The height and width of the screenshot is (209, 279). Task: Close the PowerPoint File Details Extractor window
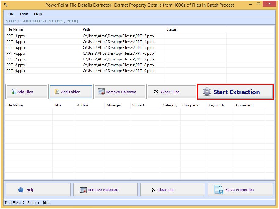coord(269,4)
